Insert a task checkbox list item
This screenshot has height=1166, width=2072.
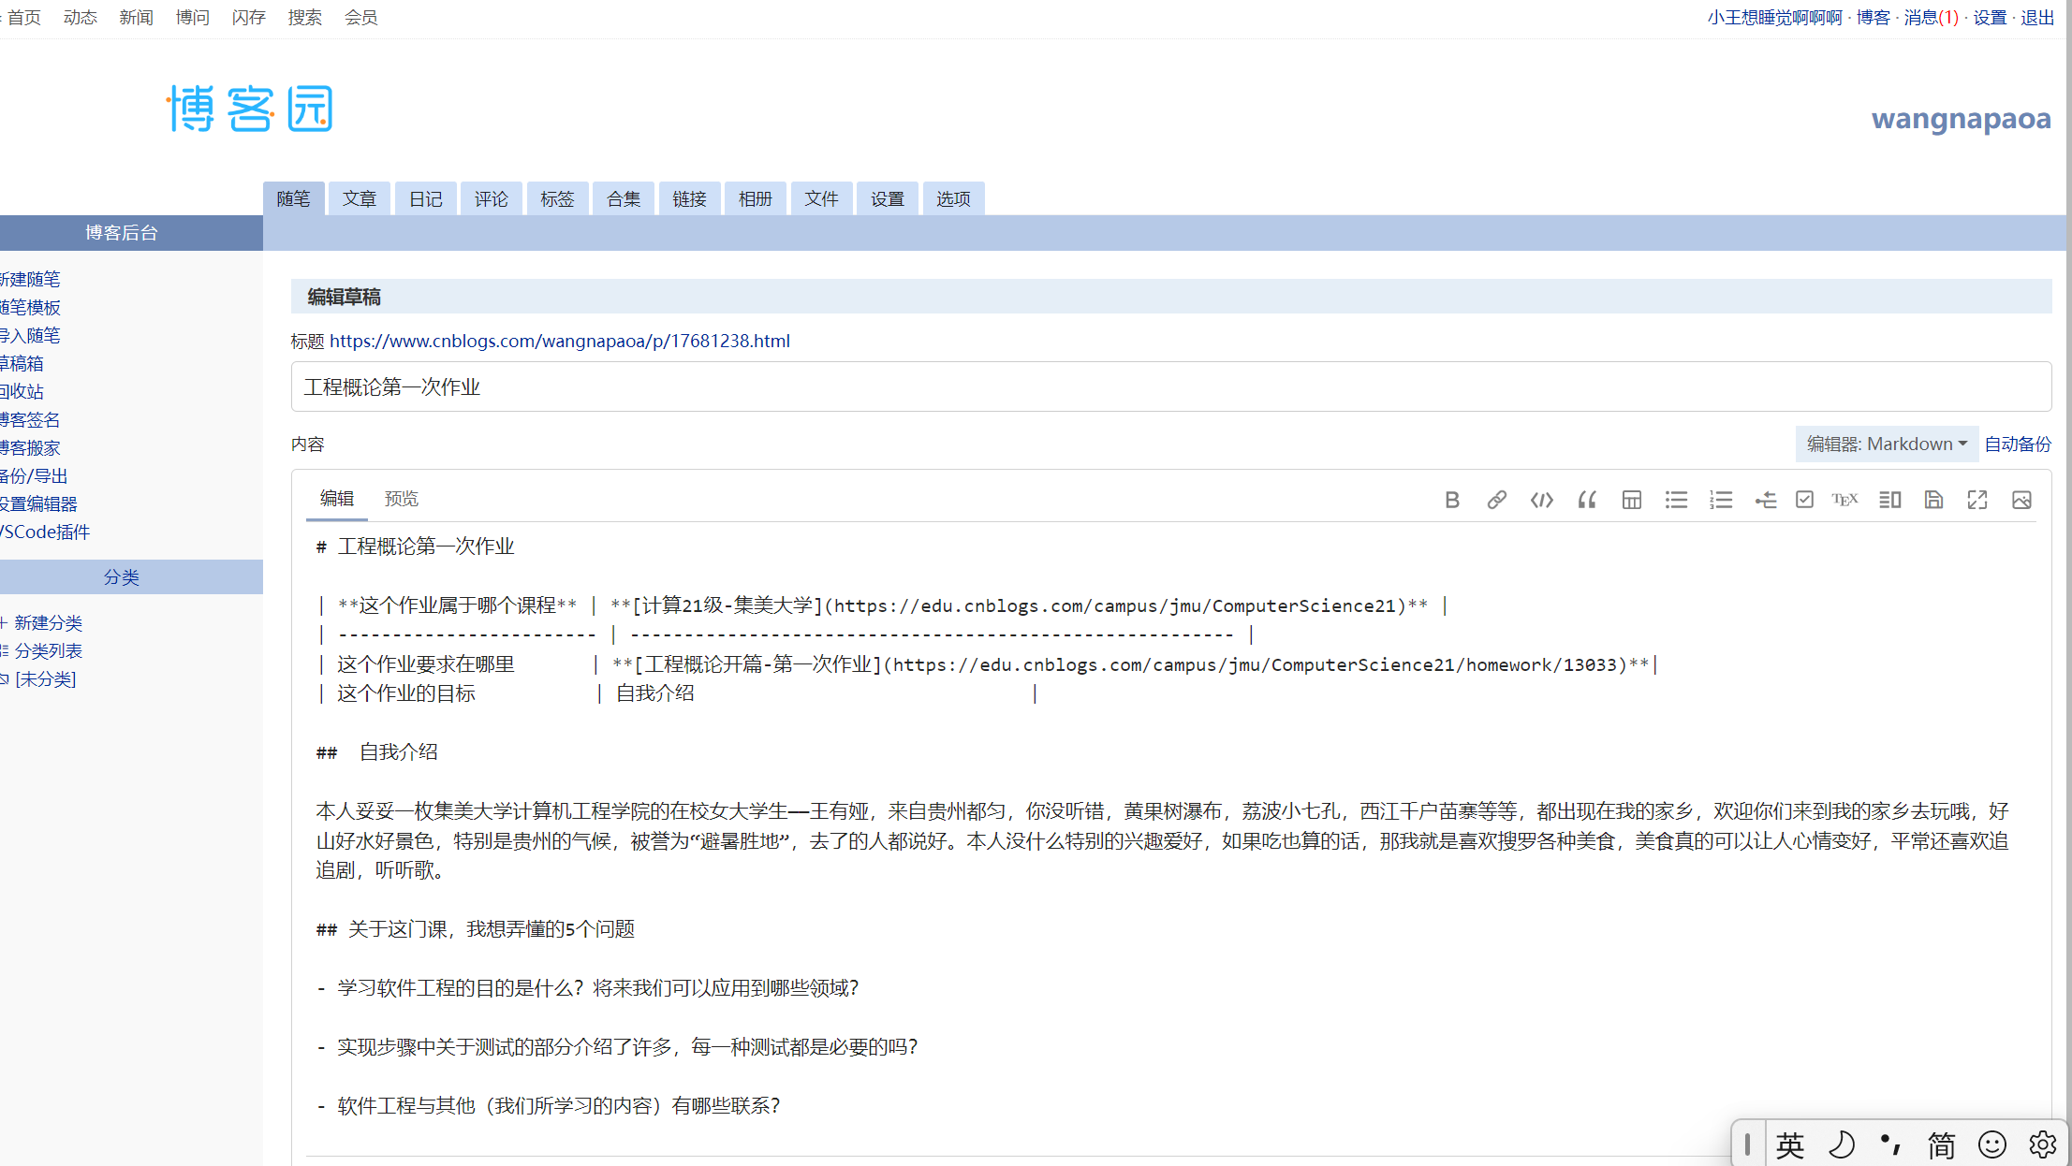[x=1804, y=500]
